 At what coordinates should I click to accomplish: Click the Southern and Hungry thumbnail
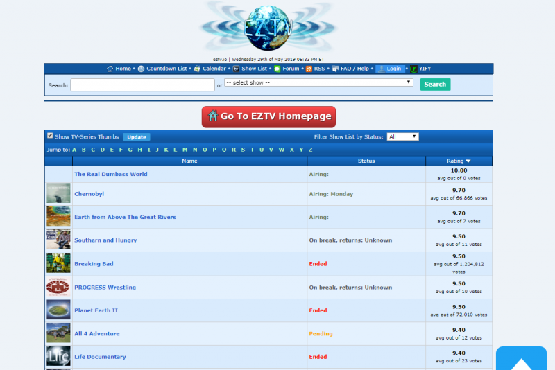[x=58, y=240]
